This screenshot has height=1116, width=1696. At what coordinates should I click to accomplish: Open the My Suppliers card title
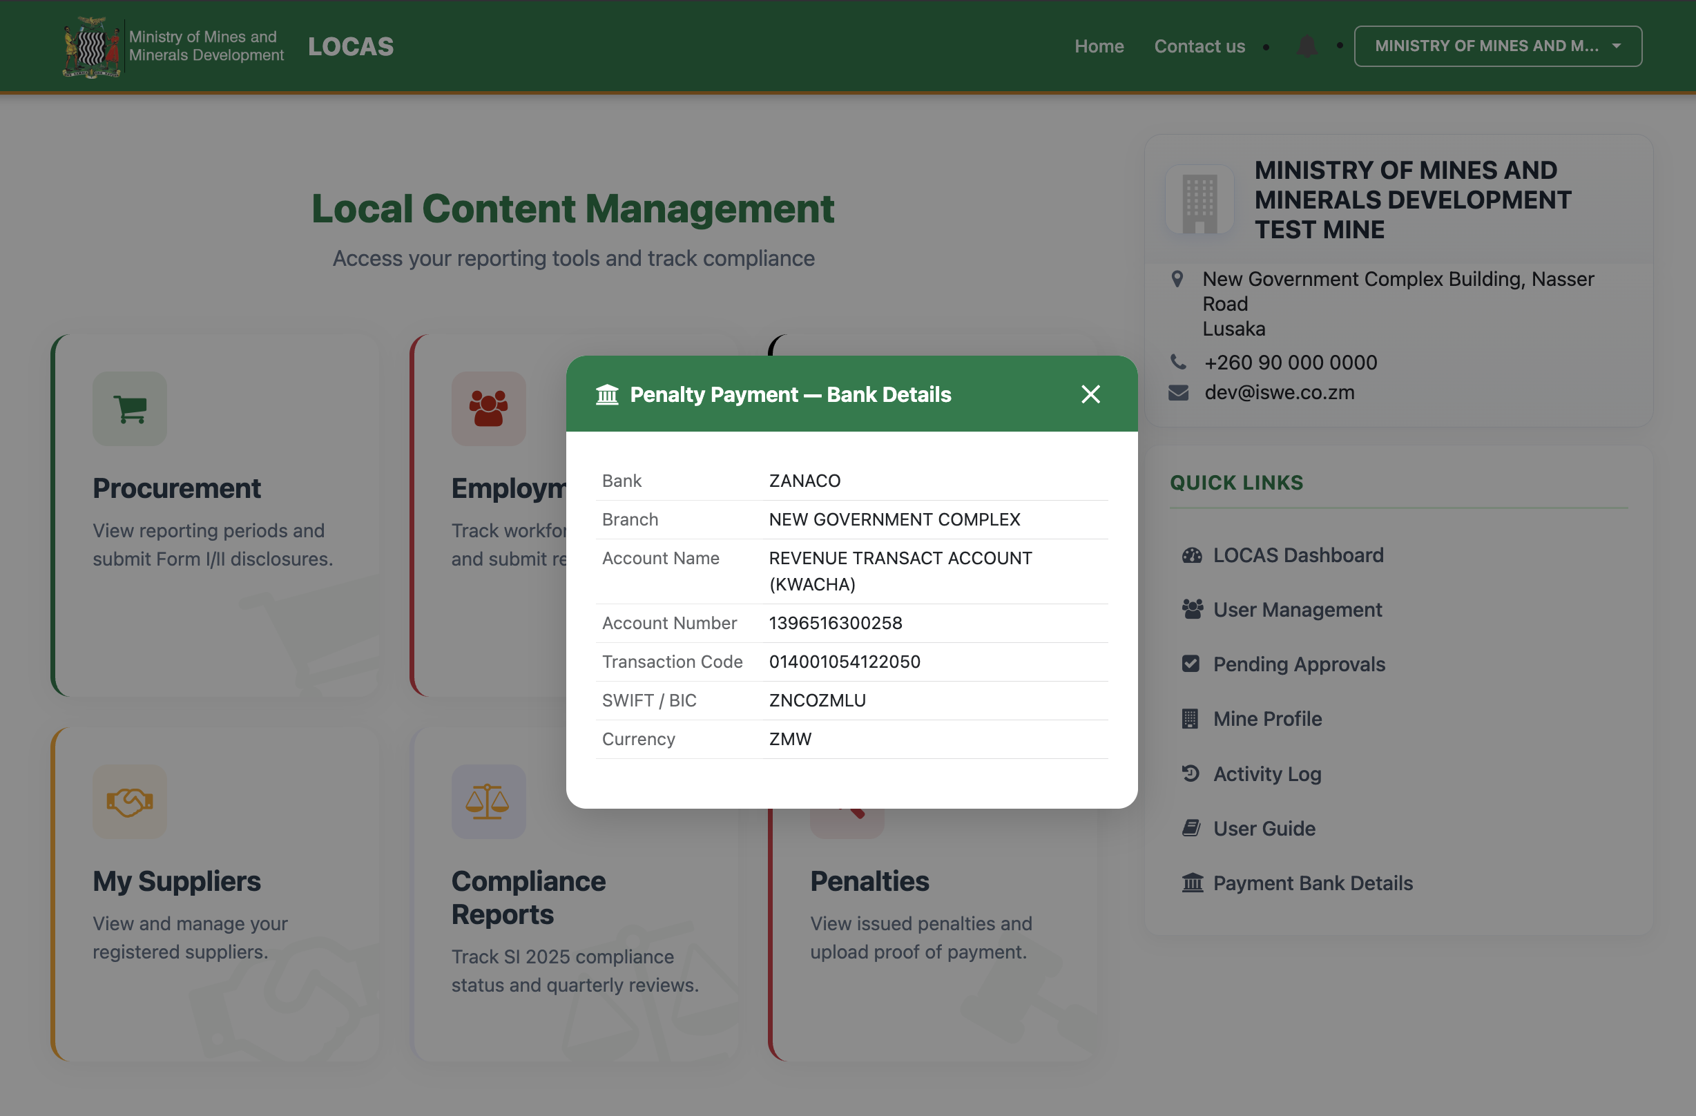click(x=177, y=881)
